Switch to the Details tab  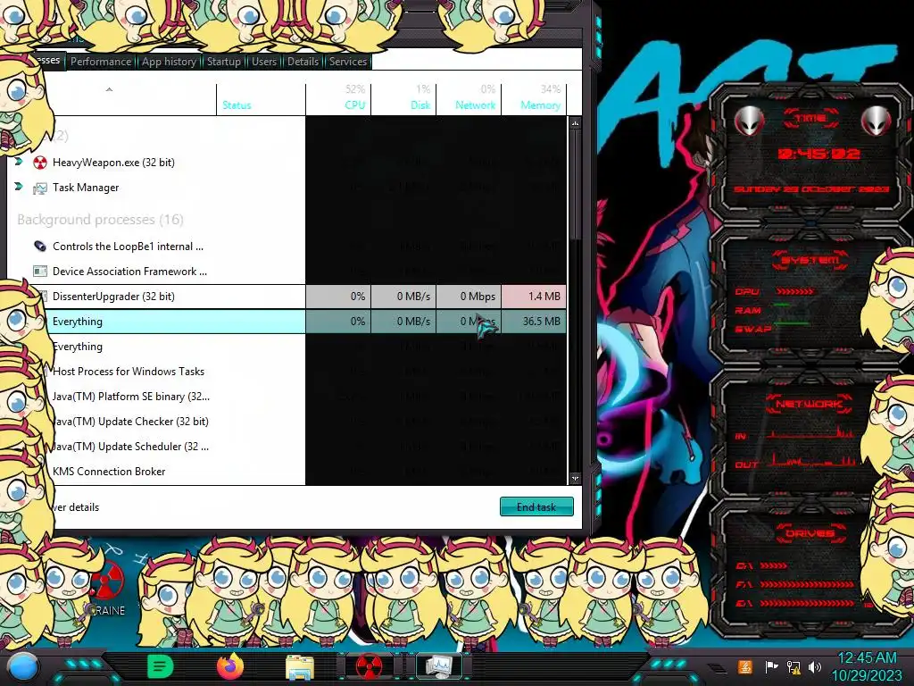(303, 62)
